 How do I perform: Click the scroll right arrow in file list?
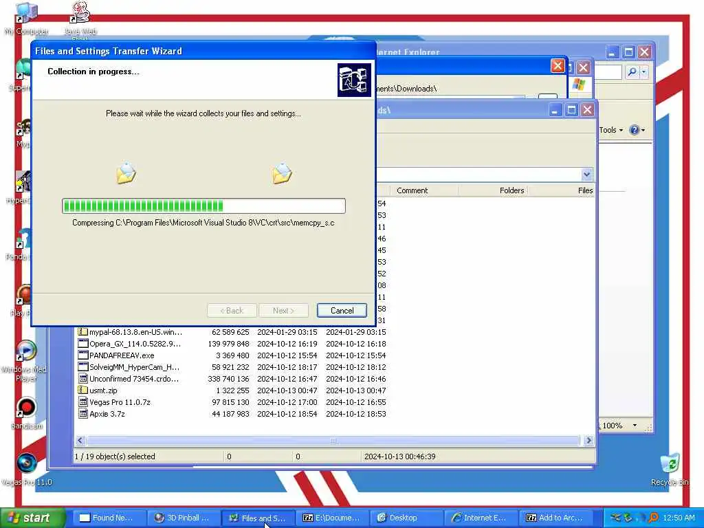(588, 441)
